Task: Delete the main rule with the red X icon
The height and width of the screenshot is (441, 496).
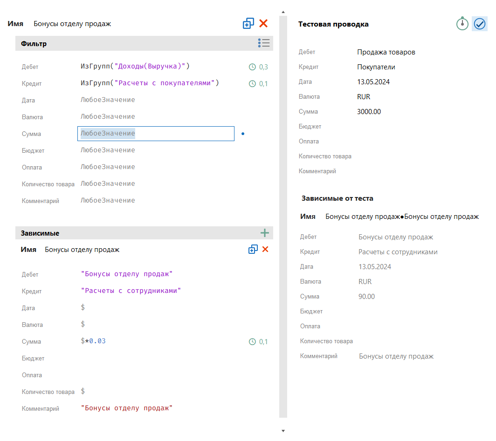Action: tap(263, 23)
